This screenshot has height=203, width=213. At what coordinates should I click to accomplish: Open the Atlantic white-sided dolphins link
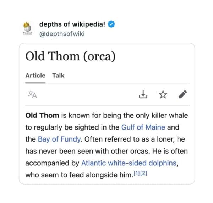[x=129, y=163]
